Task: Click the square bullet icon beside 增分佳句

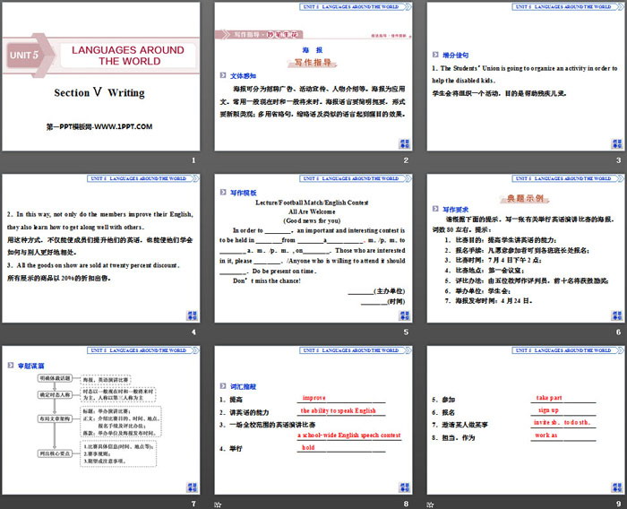Action: pos(435,55)
